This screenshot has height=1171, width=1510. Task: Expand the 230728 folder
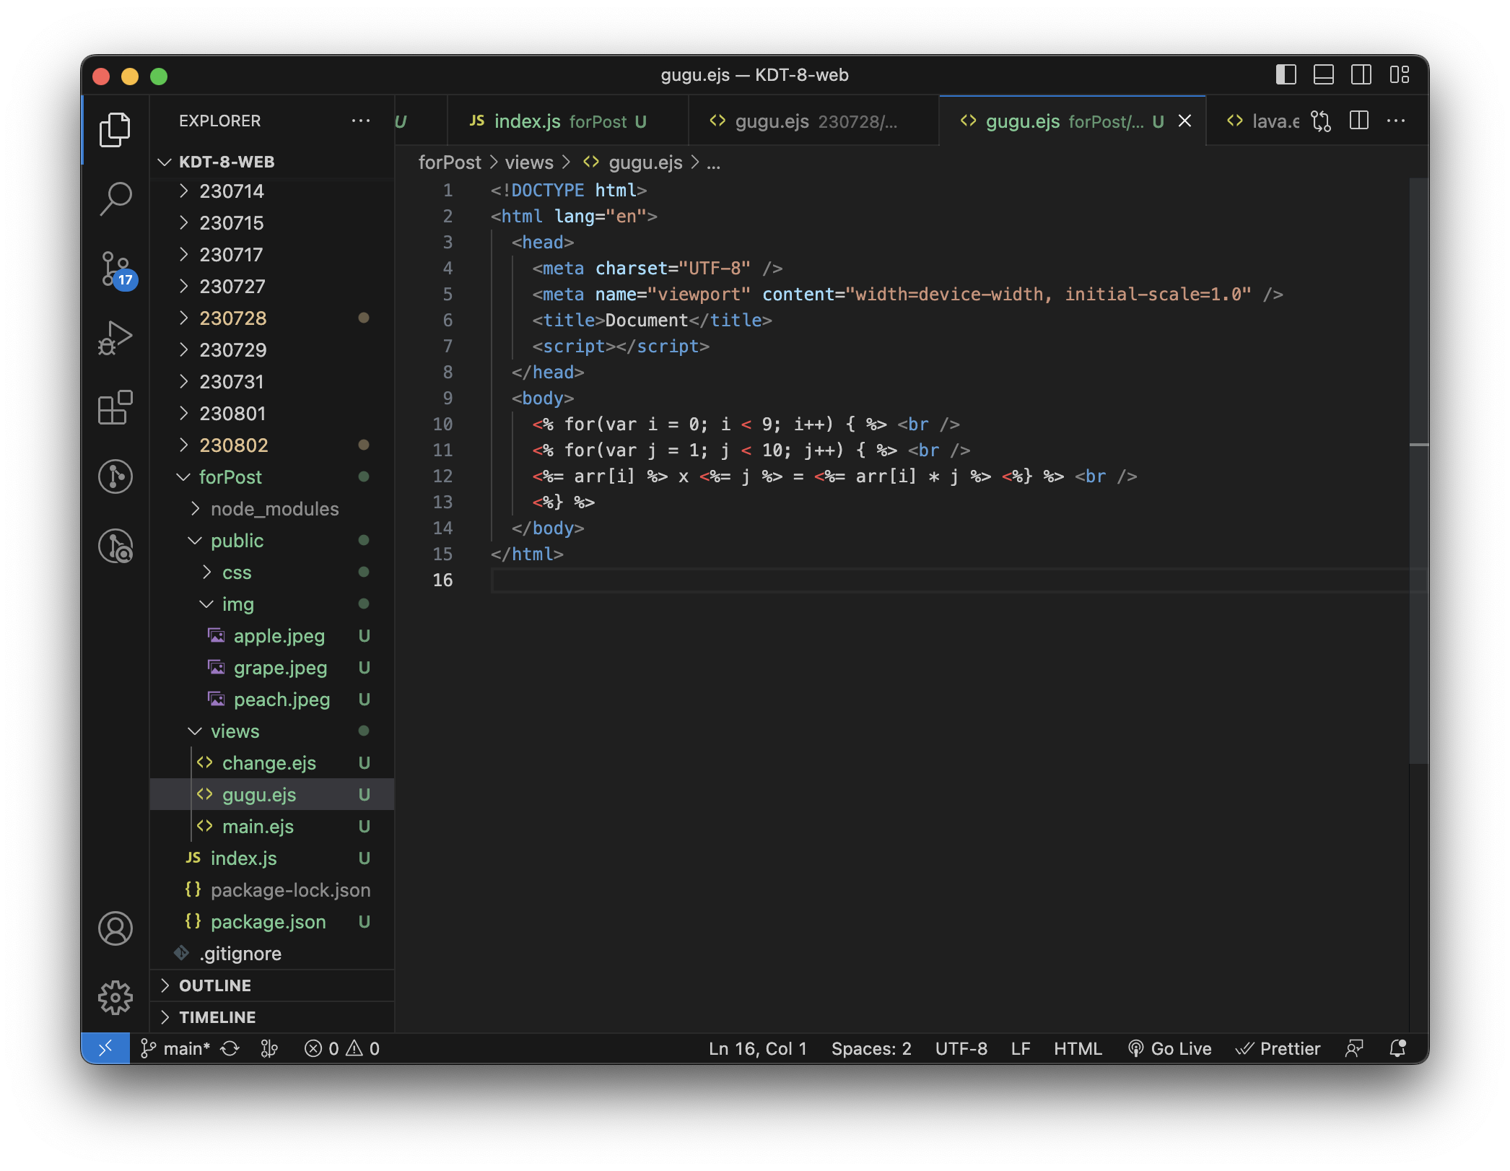pos(272,318)
